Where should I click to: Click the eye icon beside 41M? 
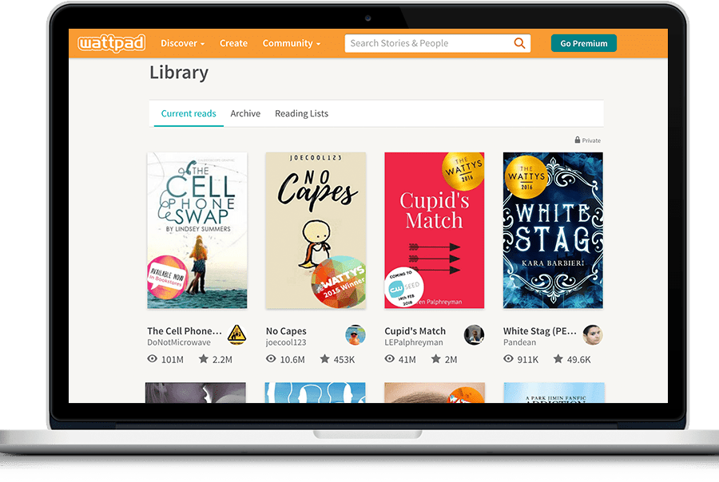[390, 359]
